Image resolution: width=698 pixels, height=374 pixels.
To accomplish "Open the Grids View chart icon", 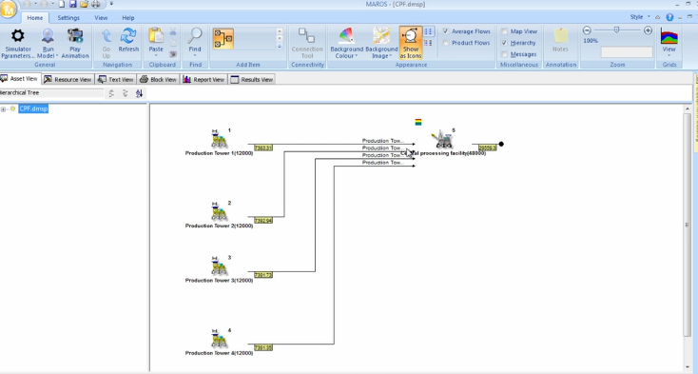I will pos(669,36).
